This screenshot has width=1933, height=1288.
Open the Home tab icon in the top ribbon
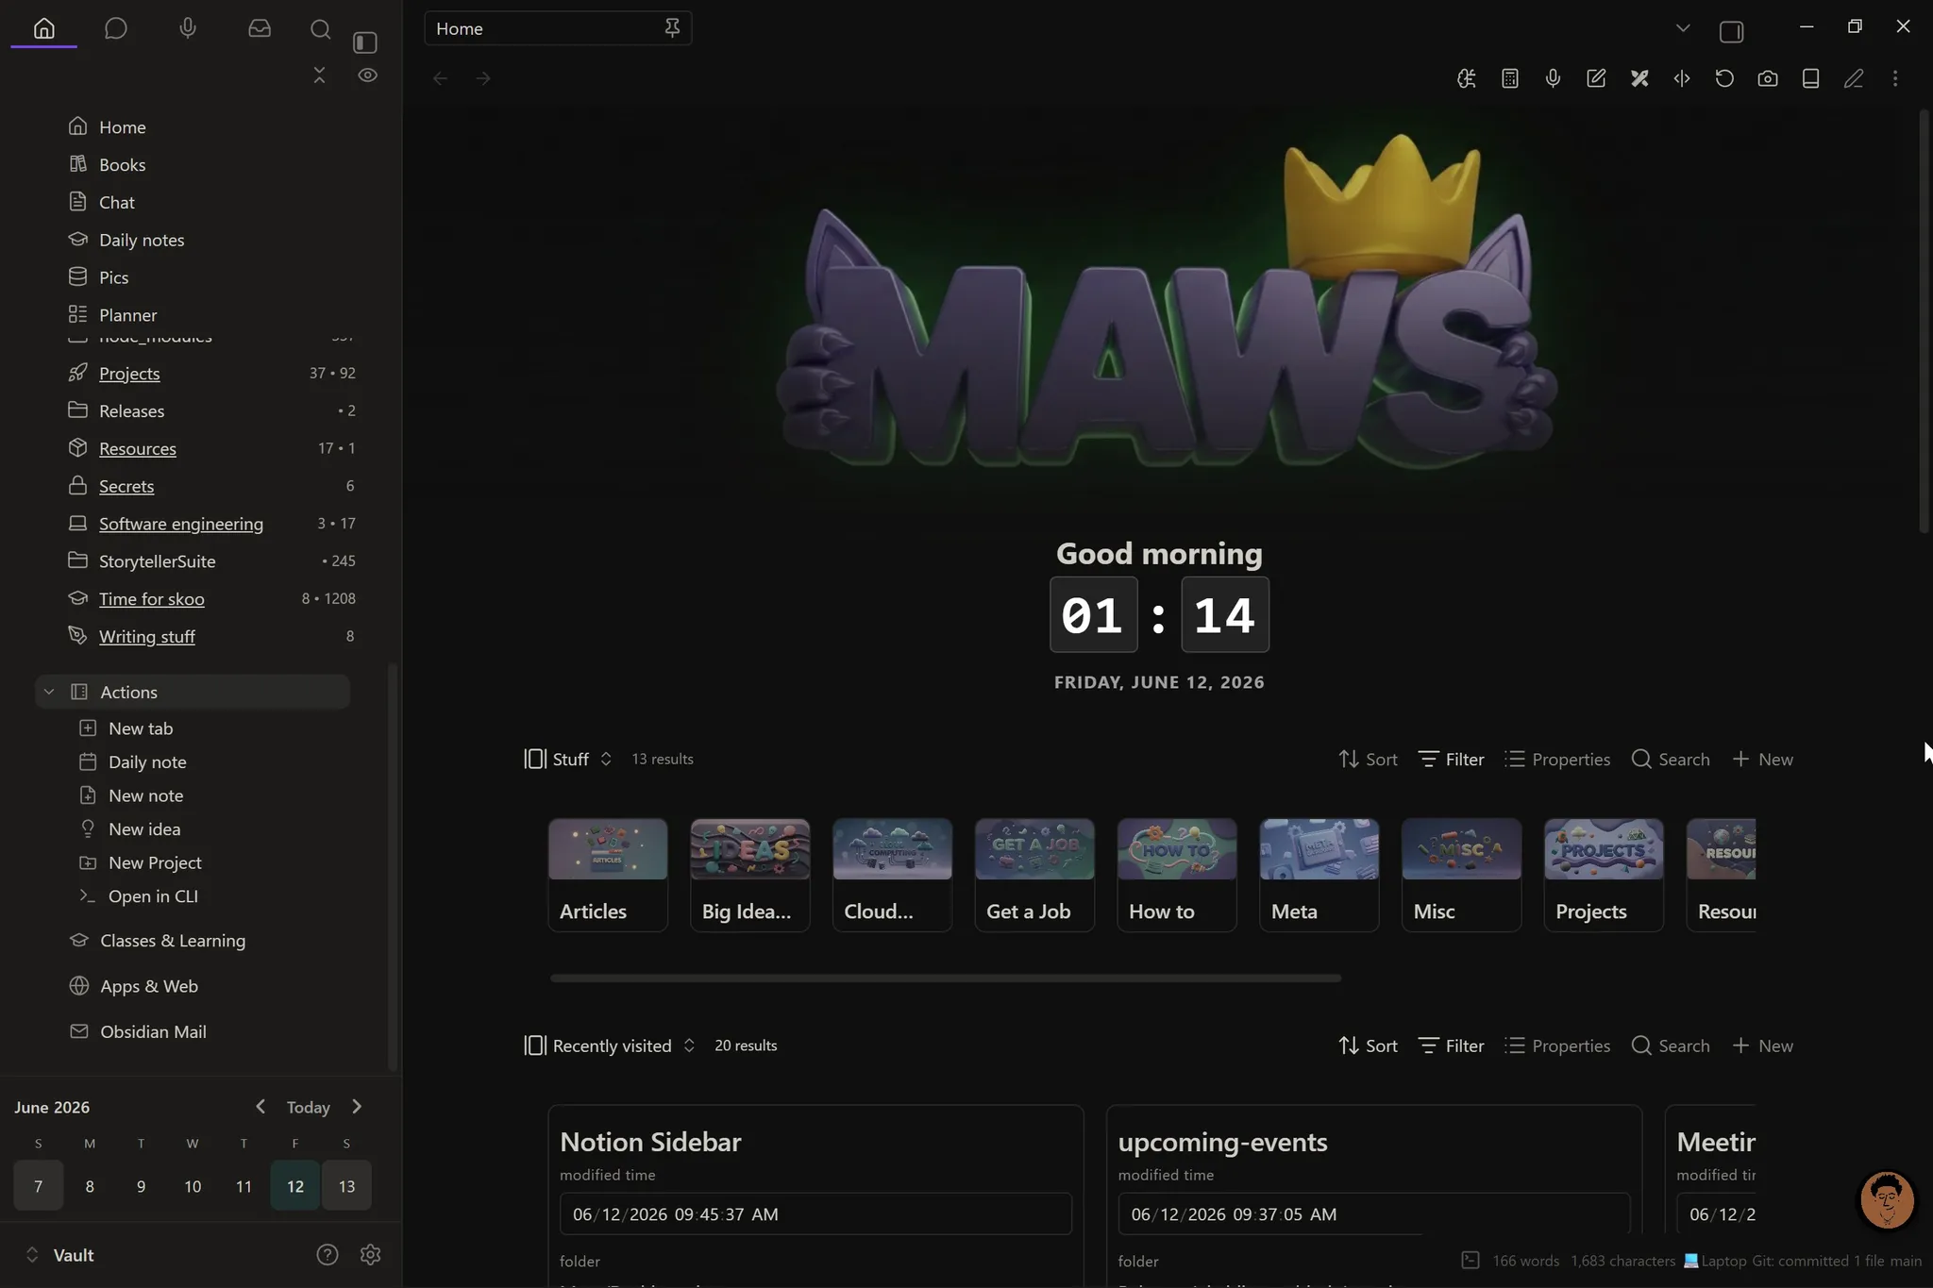(43, 28)
